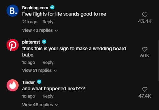Image resolution: width=159 pixels, height=110 pixels.
Task: Open Pinterest profile avatar
Action: point(13,46)
